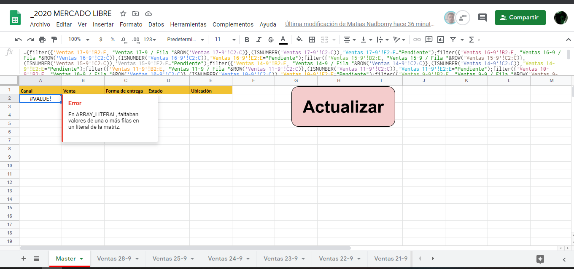Switch to the Ventas 28-9 tab
This screenshot has height=269, width=574.
(x=118, y=258)
